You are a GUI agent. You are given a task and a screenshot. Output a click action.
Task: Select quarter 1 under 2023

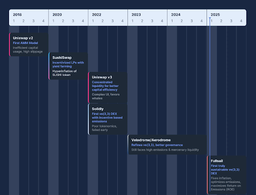(x=132, y=21)
